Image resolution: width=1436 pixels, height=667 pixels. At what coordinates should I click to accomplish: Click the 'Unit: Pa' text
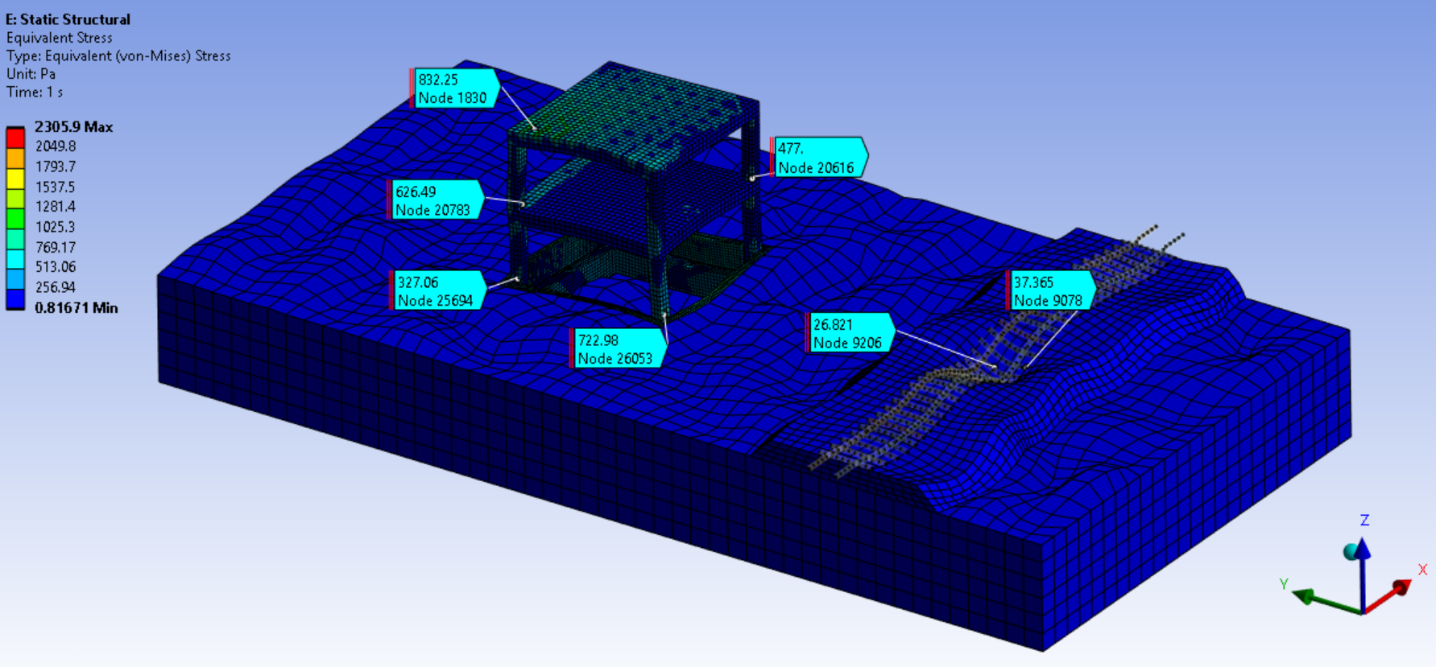[31, 74]
